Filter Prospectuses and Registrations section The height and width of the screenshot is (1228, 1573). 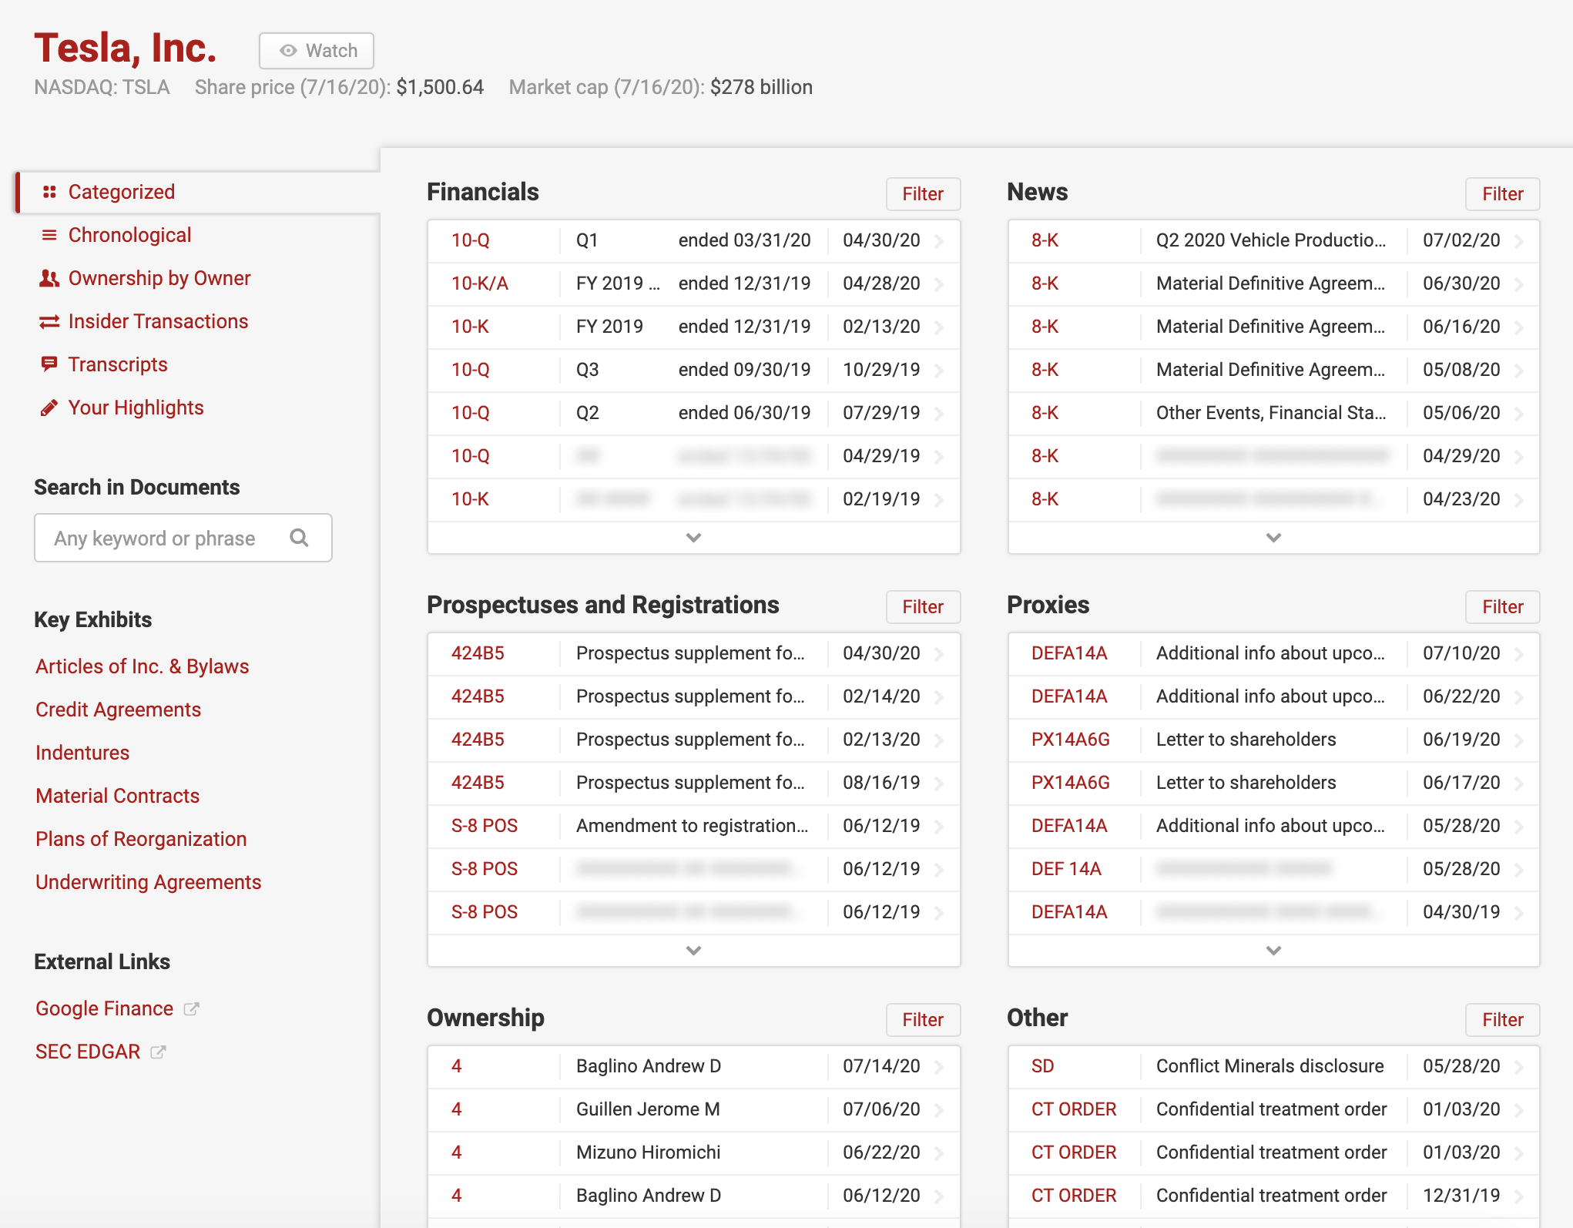point(923,607)
